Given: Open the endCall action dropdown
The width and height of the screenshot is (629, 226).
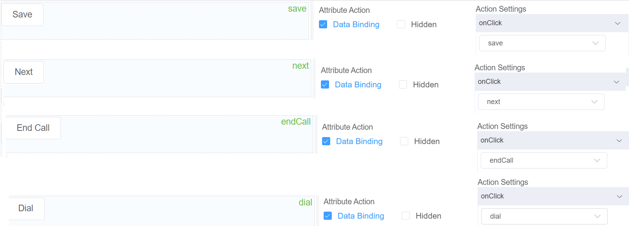Looking at the screenshot, I should [x=544, y=160].
